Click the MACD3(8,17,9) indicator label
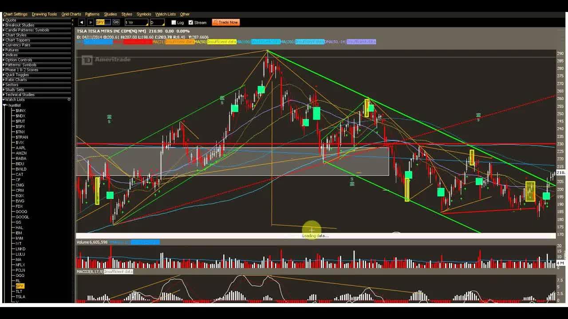The height and width of the screenshot is (319, 568). (x=90, y=272)
